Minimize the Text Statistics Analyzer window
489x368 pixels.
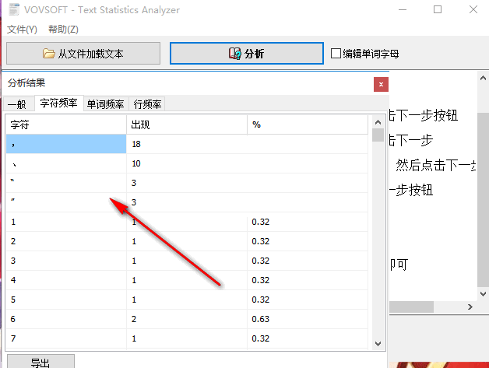coord(403,9)
